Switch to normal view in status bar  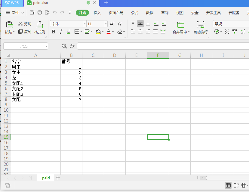pos(228,185)
